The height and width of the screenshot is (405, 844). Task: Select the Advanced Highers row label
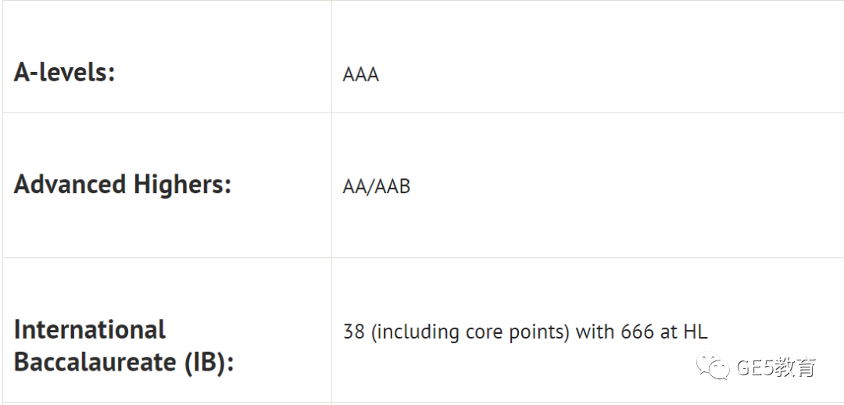click(122, 185)
